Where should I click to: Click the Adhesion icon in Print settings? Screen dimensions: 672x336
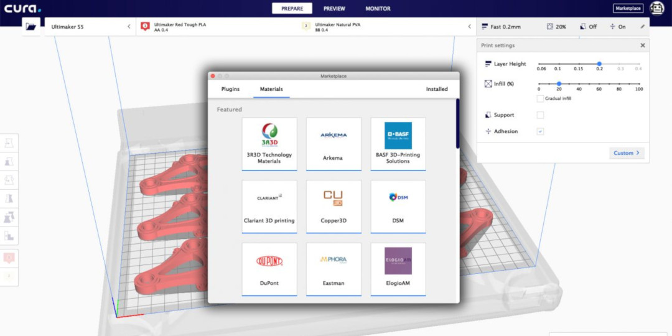(488, 131)
